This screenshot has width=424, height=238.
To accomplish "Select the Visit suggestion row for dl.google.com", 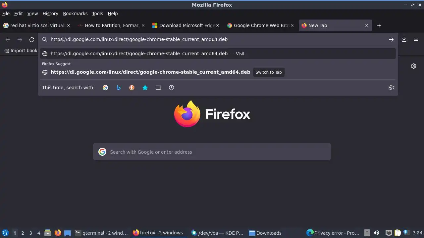I will (x=218, y=54).
